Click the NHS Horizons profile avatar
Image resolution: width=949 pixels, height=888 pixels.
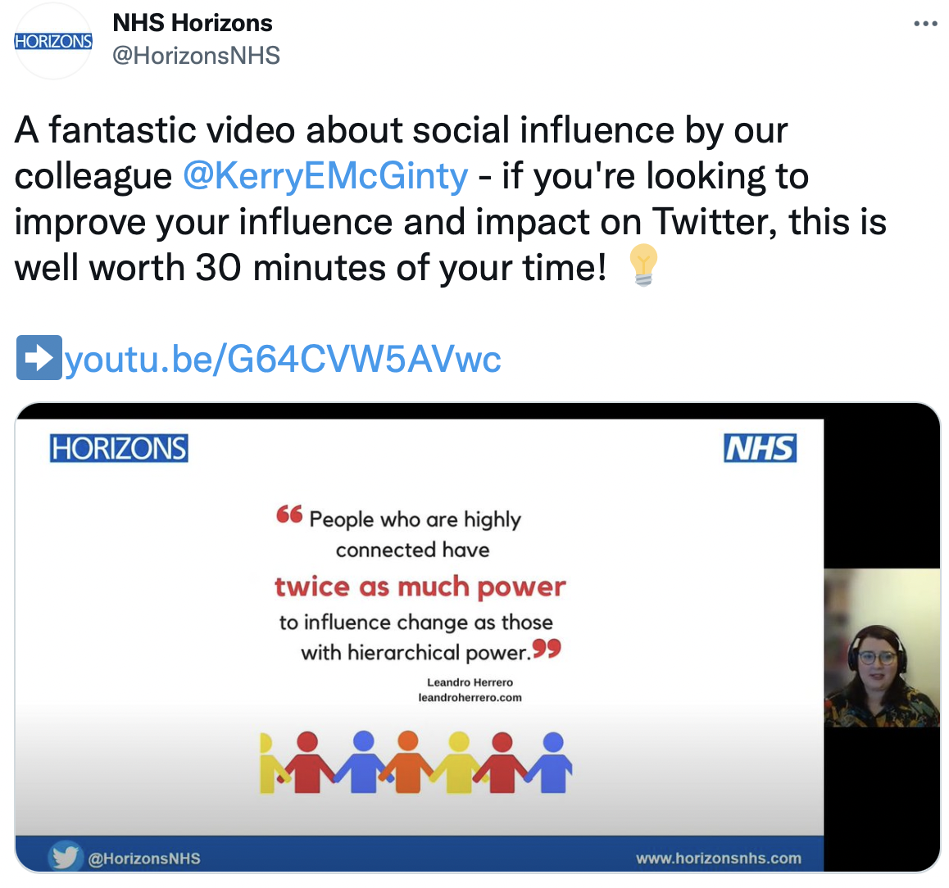point(53,41)
